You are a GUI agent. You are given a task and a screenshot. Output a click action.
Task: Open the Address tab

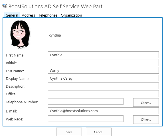[x=29, y=15]
